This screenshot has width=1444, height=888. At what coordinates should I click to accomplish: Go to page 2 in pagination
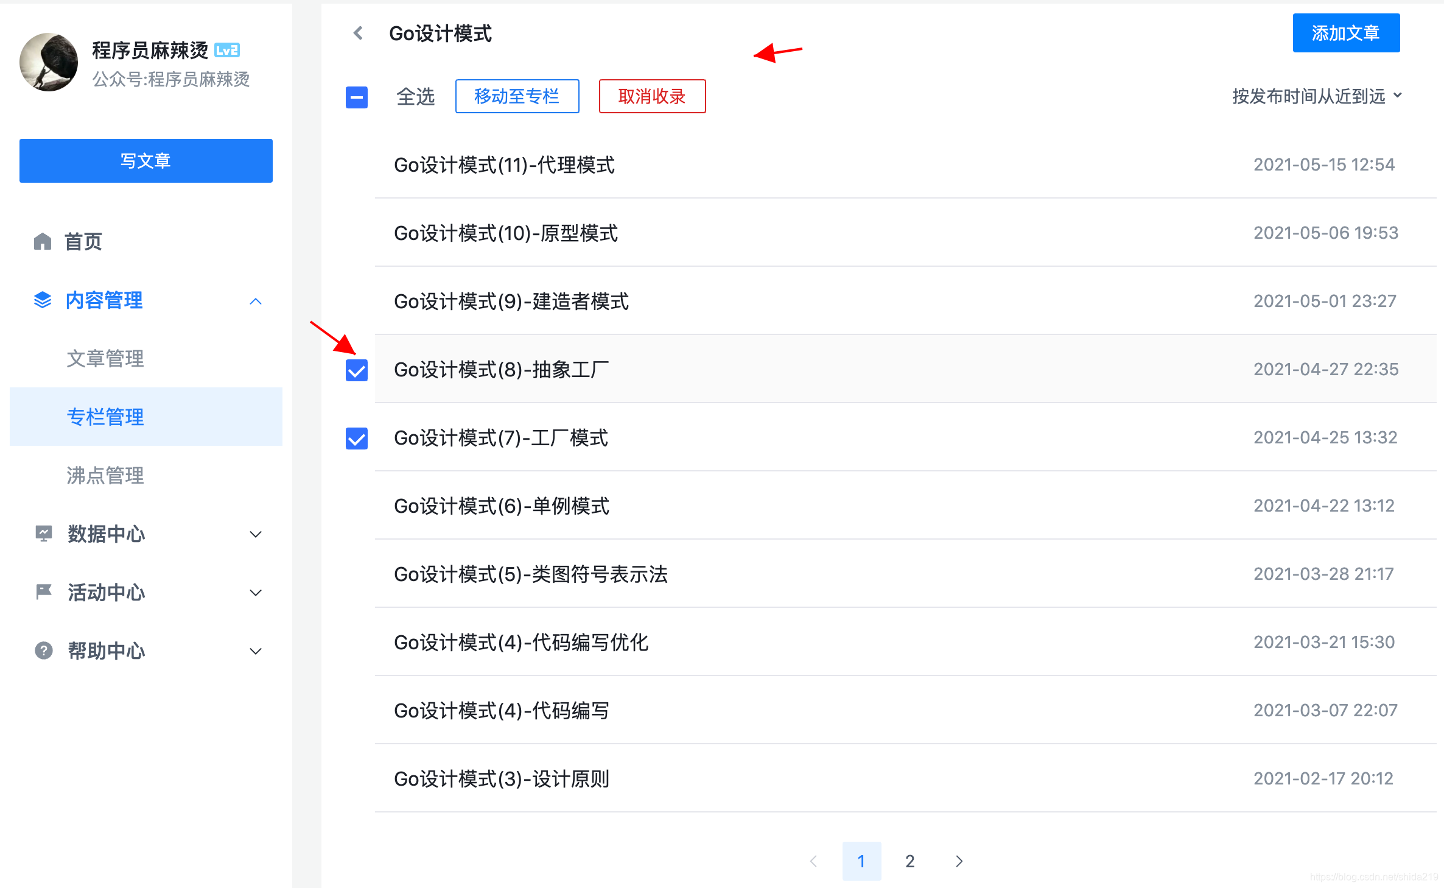click(x=909, y=861)
